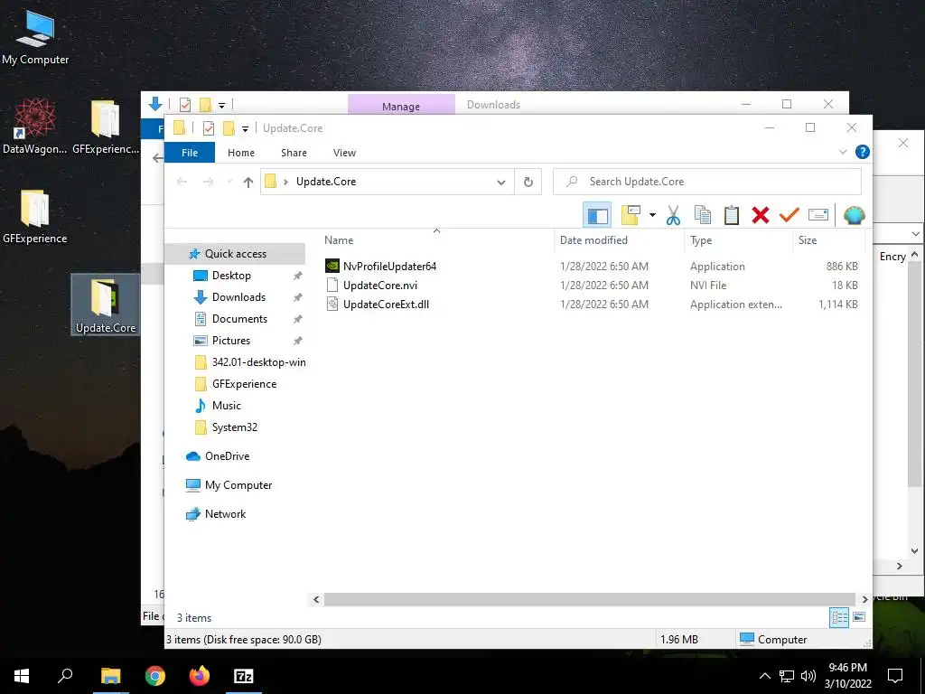Select My Computer in navigation pane
Image resolution: width=925 pixels, height=694 pixels.
pyautogui.click(x=238, y=485)
